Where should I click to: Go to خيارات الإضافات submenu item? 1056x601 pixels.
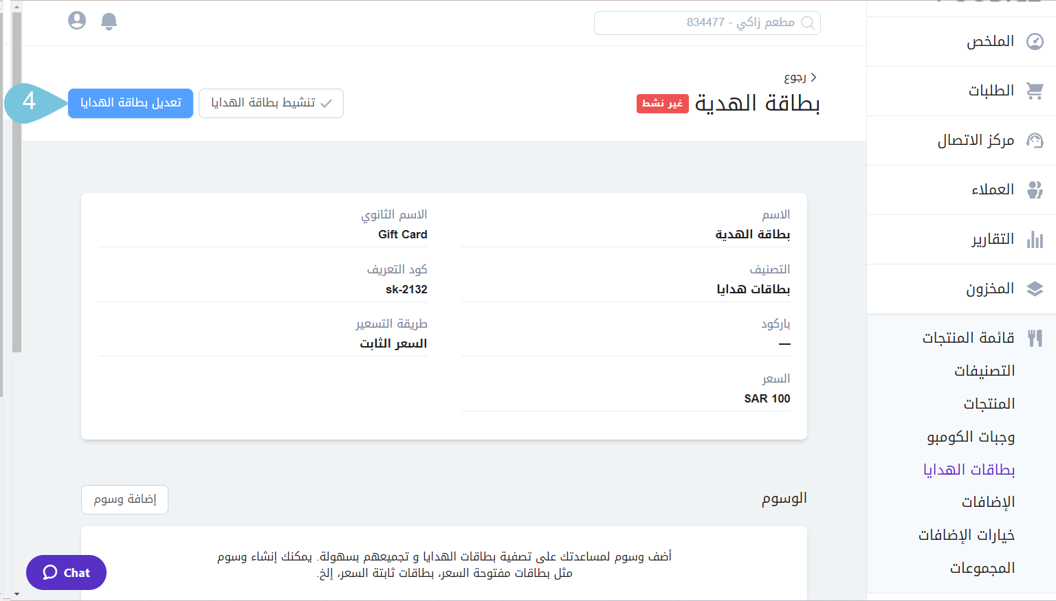[967, 535]
